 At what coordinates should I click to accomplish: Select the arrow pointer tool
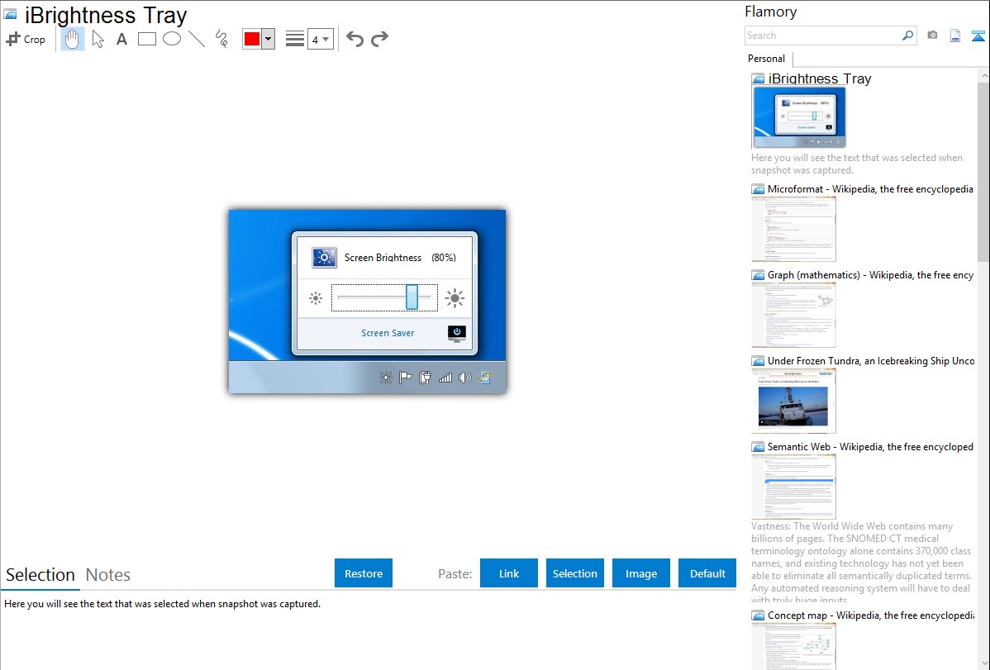(x=98, y=39)
